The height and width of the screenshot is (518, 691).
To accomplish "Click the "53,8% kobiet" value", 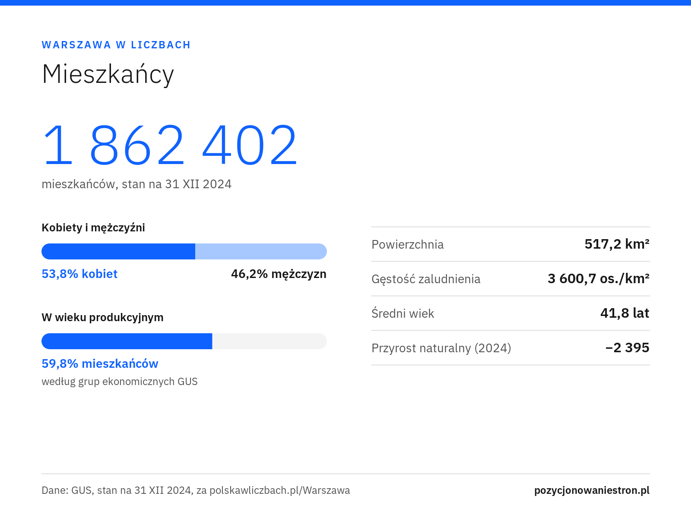I will pyautogui.click(x=79, y=274).
